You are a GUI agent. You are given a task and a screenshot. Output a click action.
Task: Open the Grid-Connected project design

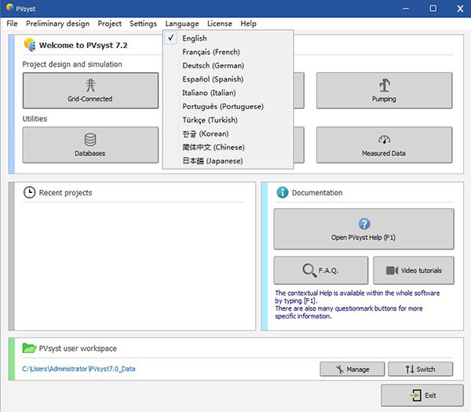[x=90, y=90]
